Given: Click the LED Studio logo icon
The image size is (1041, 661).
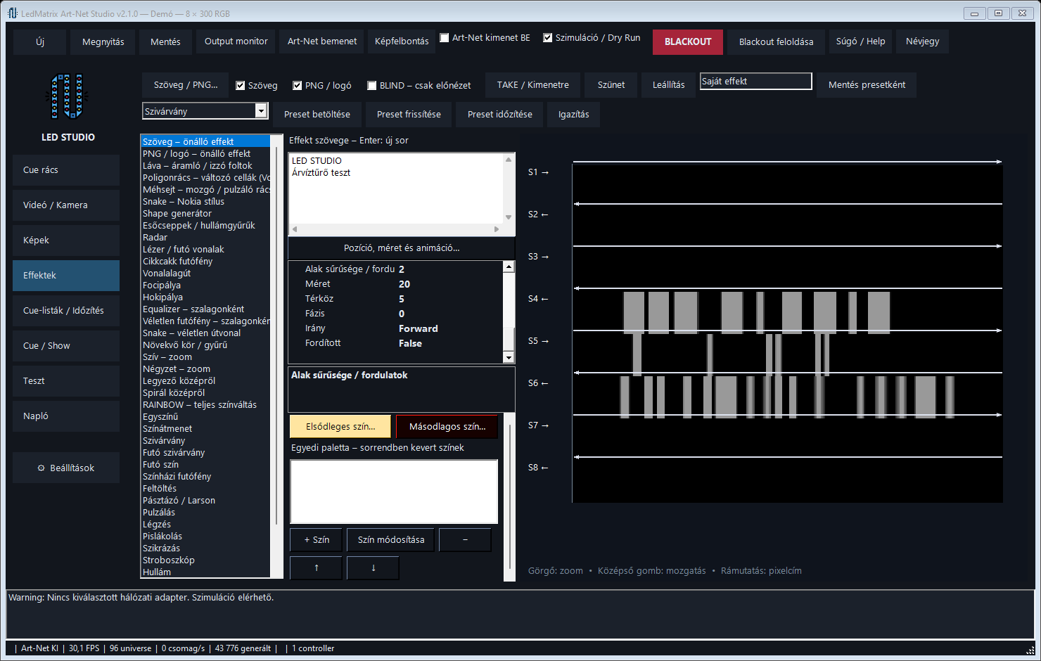Looking at the screenshot, I should coord(68,96).
